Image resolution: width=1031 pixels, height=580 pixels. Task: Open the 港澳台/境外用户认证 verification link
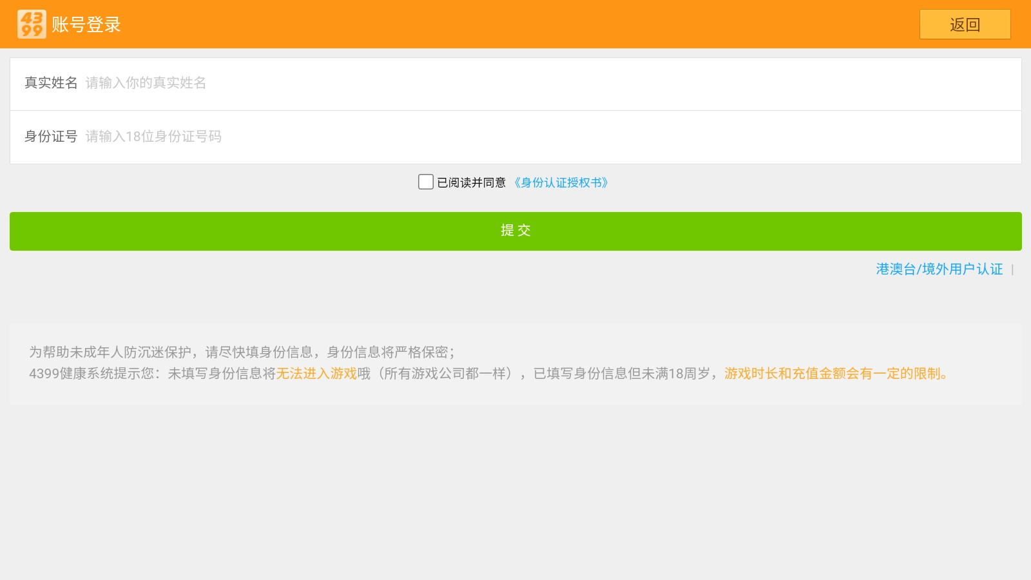(x=938, y=269)
